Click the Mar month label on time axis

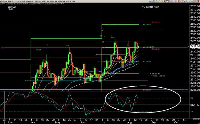point(11,122)
